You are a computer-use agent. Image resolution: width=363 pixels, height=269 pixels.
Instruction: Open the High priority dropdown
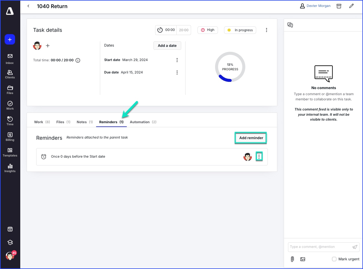coord(208,30)
